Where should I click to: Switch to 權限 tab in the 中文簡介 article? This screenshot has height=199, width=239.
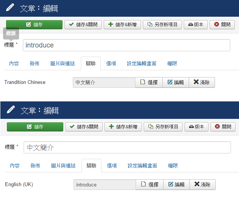tap(173, 166)
